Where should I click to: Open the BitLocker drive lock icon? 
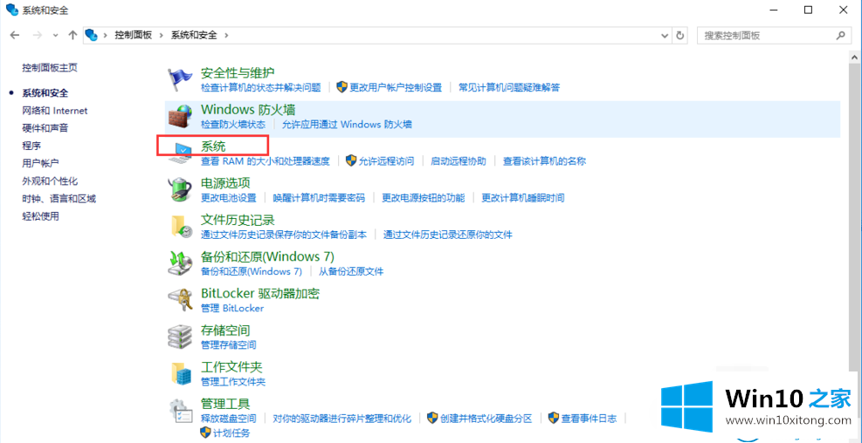point(180,300)
